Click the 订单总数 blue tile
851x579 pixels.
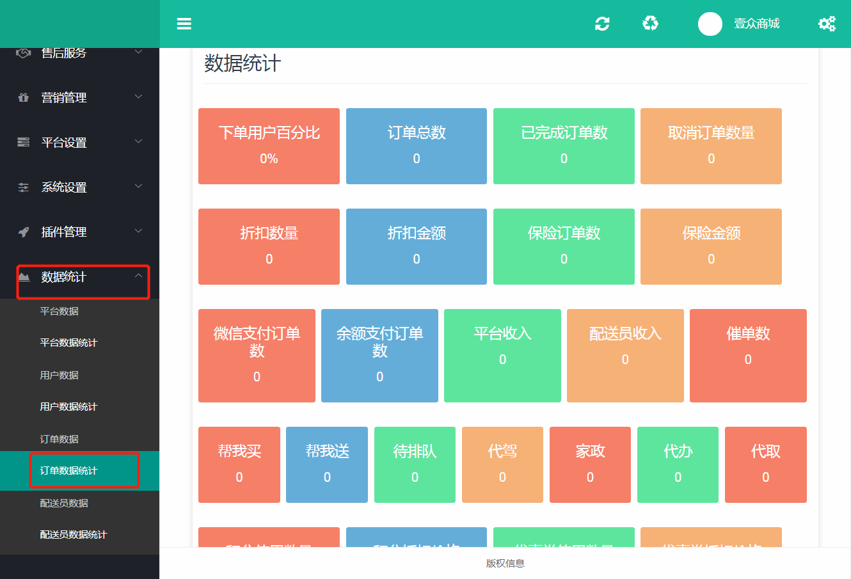(417, 146)
